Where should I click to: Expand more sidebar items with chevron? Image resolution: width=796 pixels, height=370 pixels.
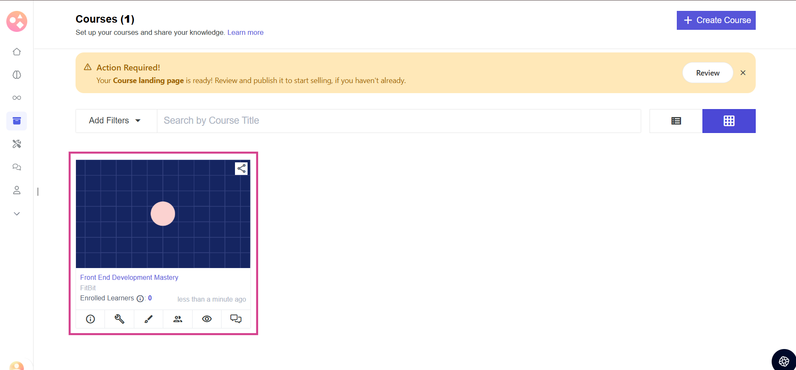17,214
